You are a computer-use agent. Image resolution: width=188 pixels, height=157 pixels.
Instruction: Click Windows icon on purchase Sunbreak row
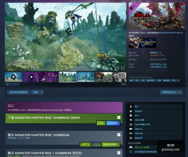click(x=119, y=135)
